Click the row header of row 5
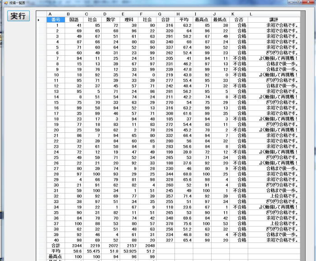 [42, 47]
